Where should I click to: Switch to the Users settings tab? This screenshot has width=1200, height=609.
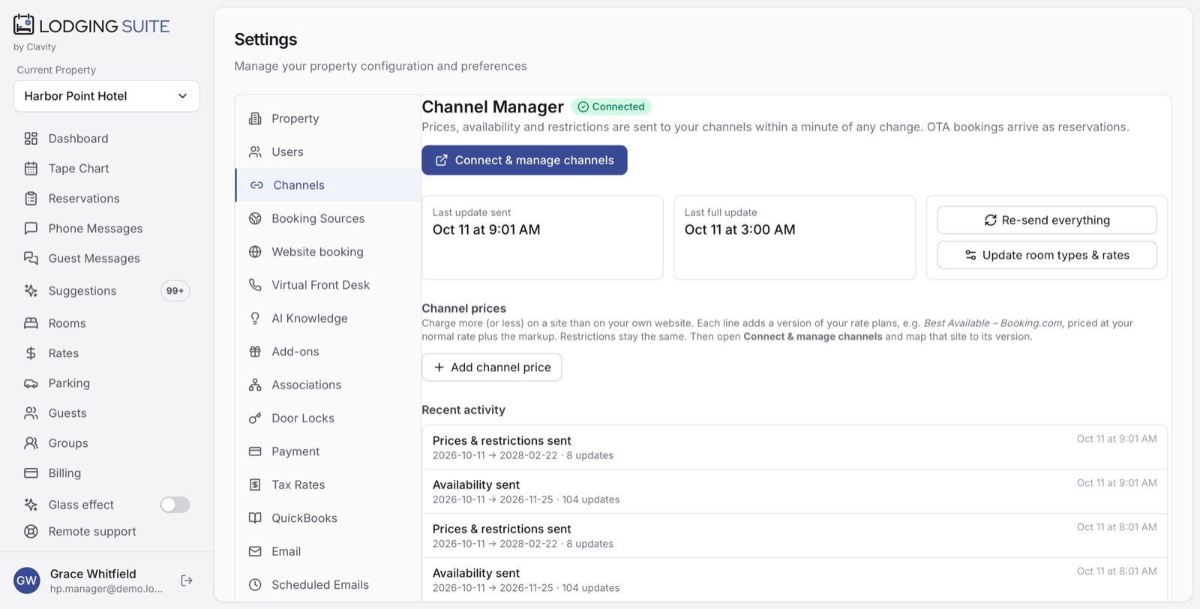point(328,152)
